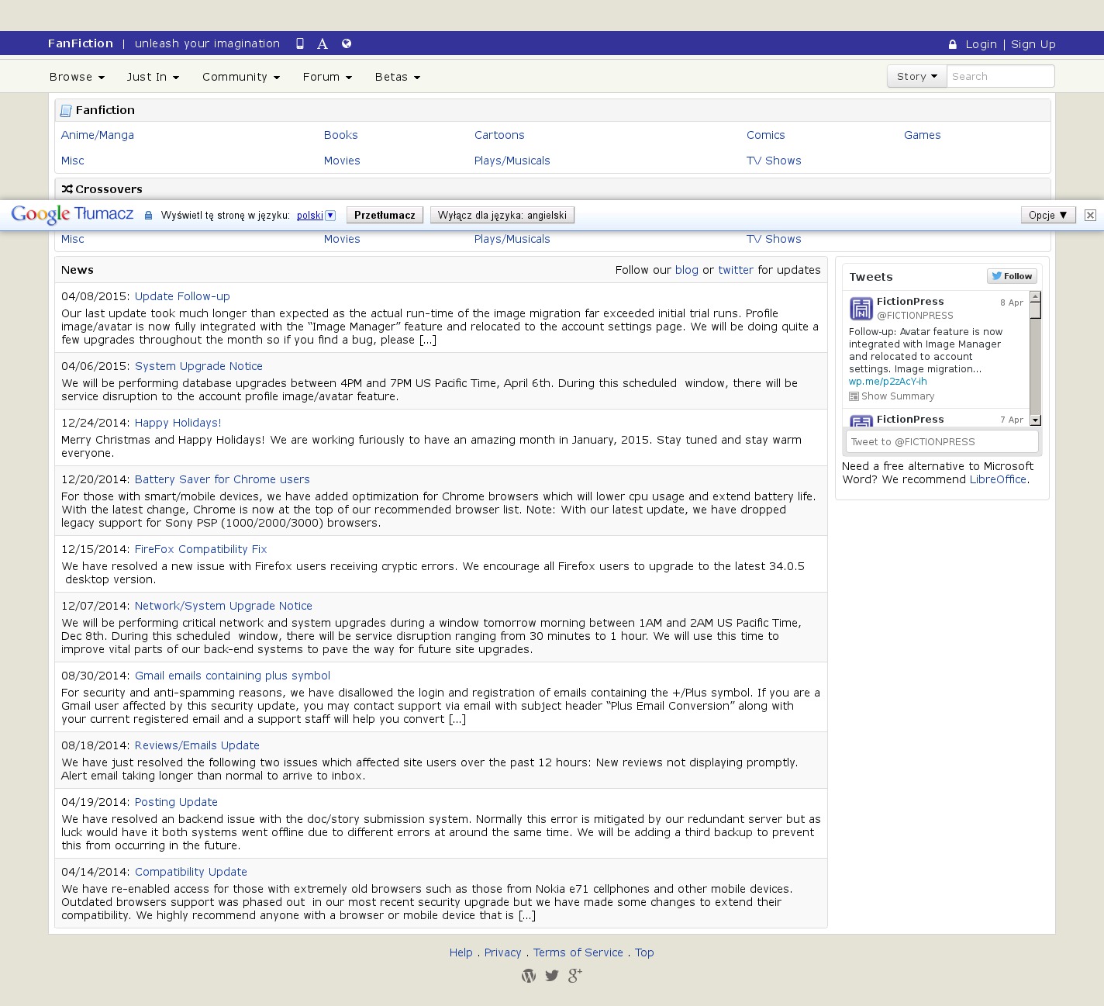
Task: Click the FictionPress avatar in Tweets
Action: [861, 308]
